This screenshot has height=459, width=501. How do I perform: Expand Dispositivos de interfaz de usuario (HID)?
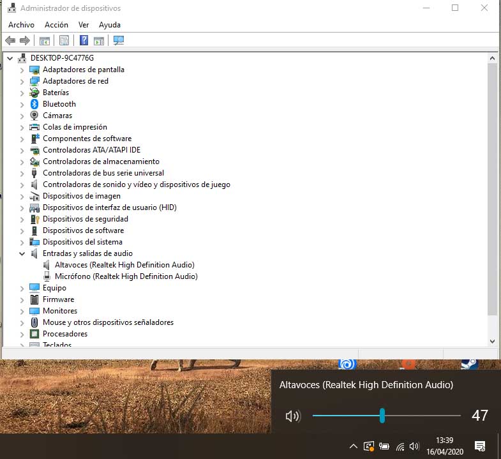coord(22,207)
